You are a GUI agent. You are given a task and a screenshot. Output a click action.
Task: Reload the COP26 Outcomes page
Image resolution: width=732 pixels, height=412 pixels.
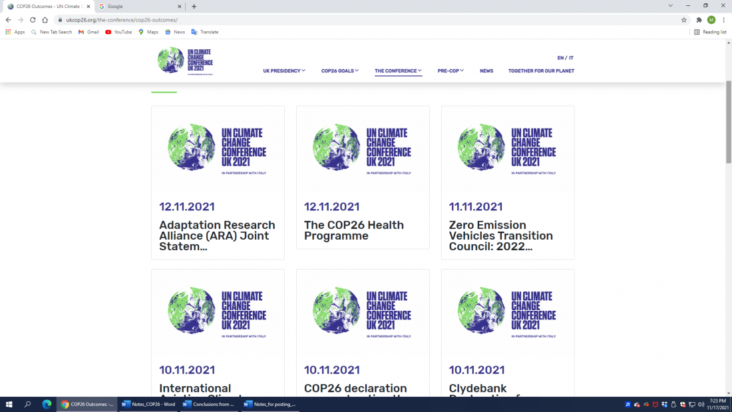[33, 19]
